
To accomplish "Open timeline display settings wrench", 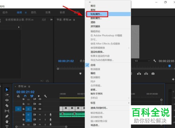I will coord(45,96).
